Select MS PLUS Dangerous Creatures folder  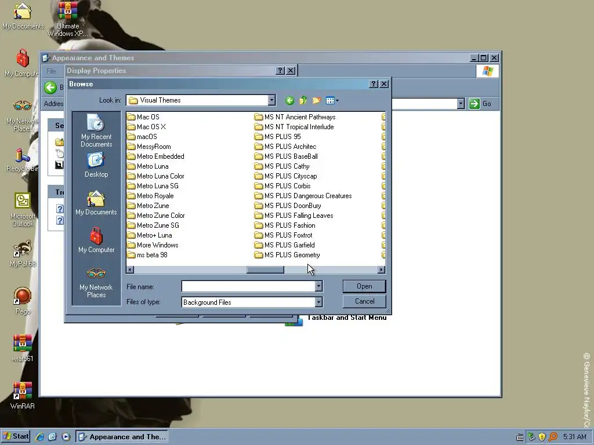303,196
